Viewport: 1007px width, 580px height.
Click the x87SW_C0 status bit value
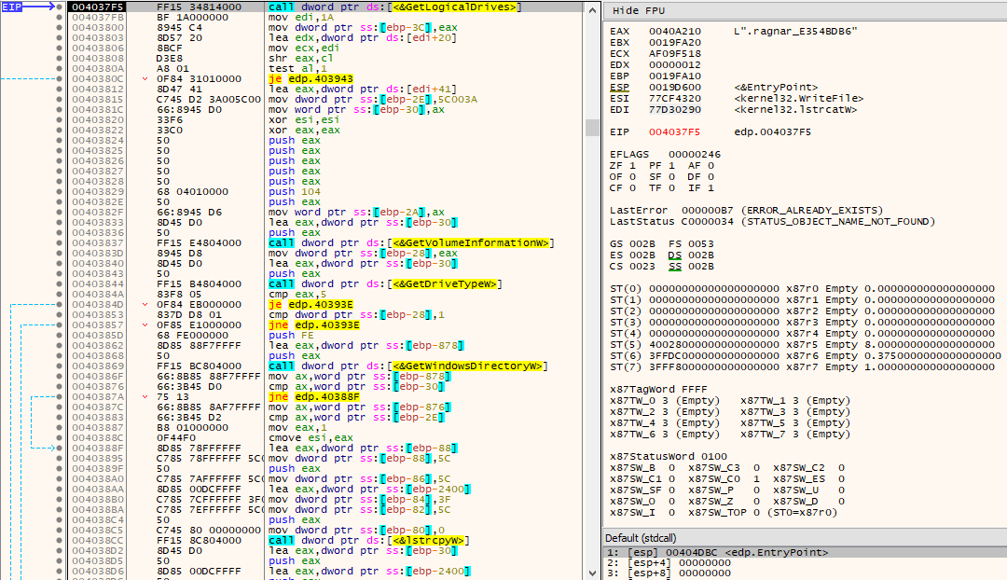pos(756,479)
